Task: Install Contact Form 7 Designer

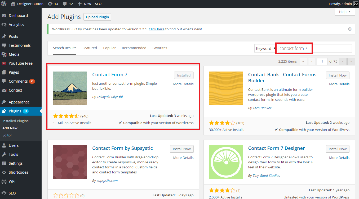Action: click(338, 149)
